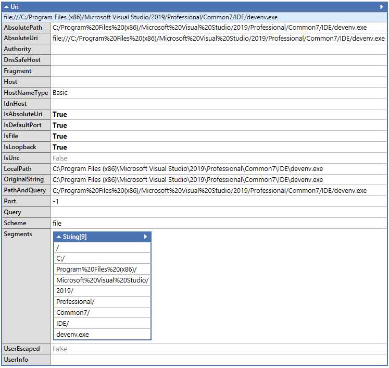This screenshot has height=368, width=389.
Task: Click the HostNameType property label
Action: click(x=26, y=93)
